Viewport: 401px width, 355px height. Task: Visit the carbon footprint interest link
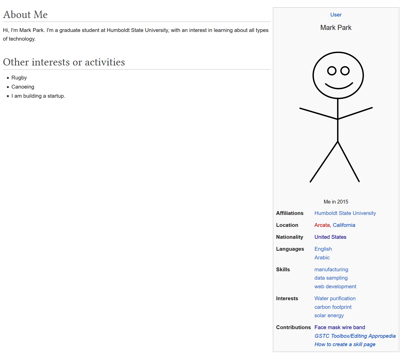tap(333, 307)
